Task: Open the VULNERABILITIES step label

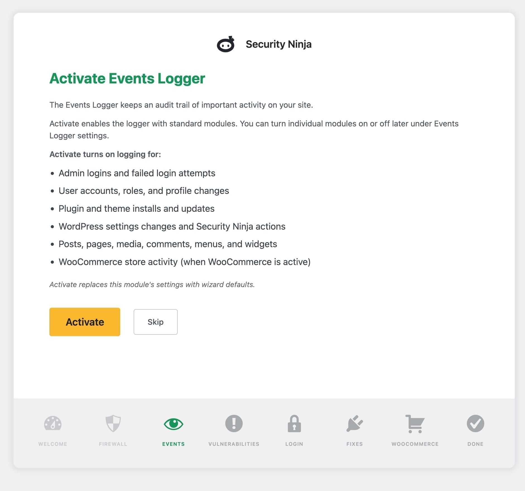Action: click(x=234, y=444)
